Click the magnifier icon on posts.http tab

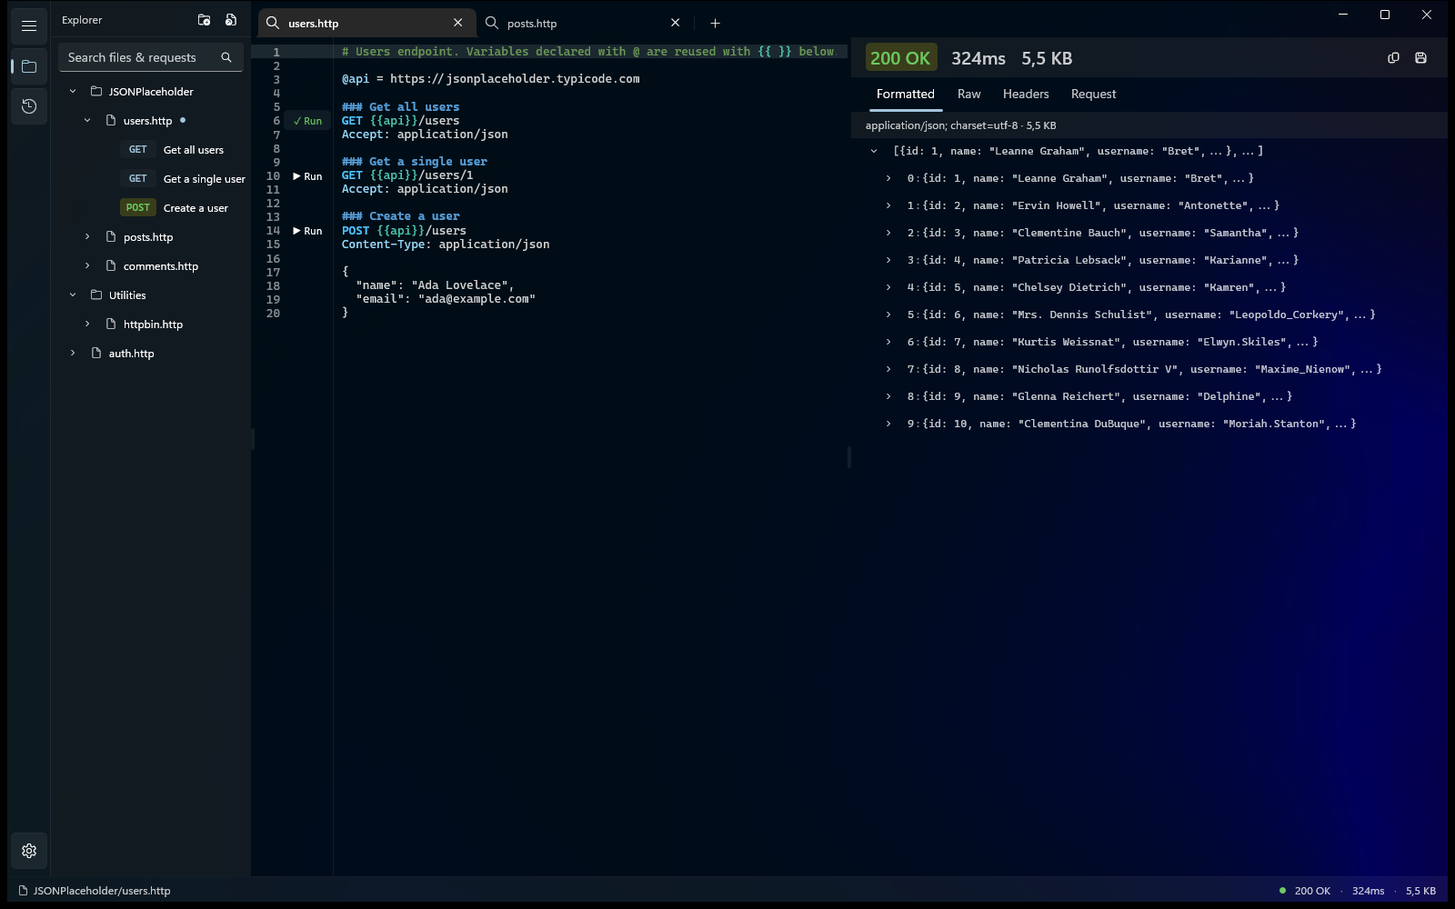(x=492, y=23)
